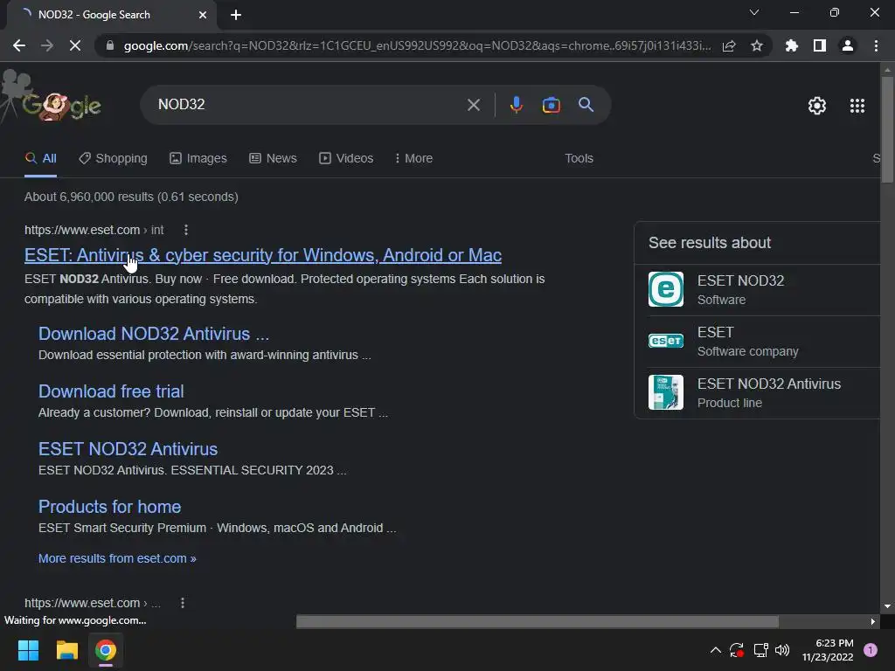The height and width of the screenshot is (671, 895).
Task: Open the volume tray icon
Action: coord(782,650)
